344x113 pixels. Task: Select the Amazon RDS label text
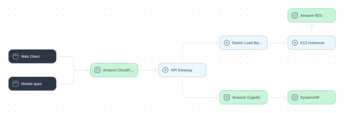point(311,15)
